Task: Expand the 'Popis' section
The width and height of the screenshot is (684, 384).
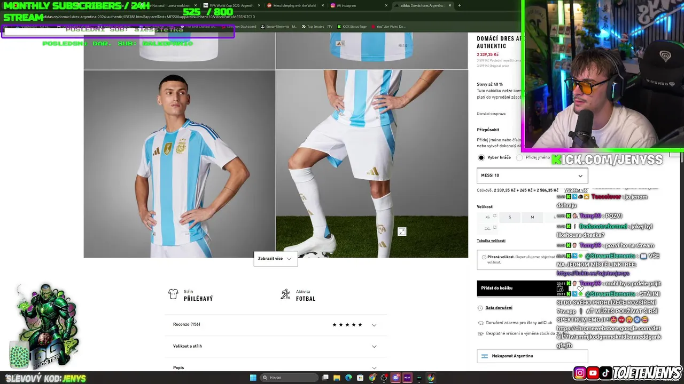Action: tap(275, 367)
